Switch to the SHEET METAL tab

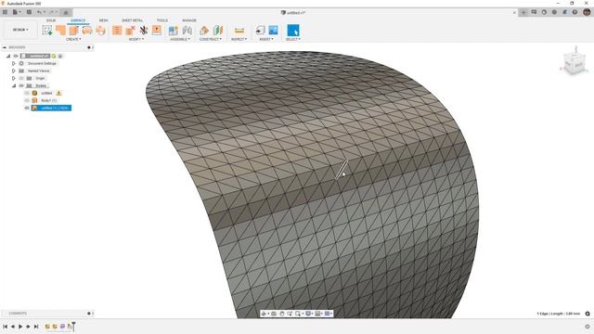click(132, 20)
